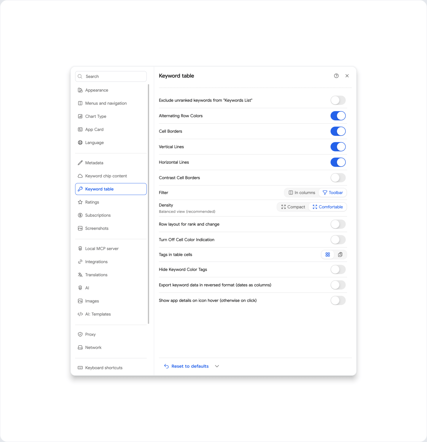
Task: Click the Proxy shield icon
Action: (x=80, y=334)
